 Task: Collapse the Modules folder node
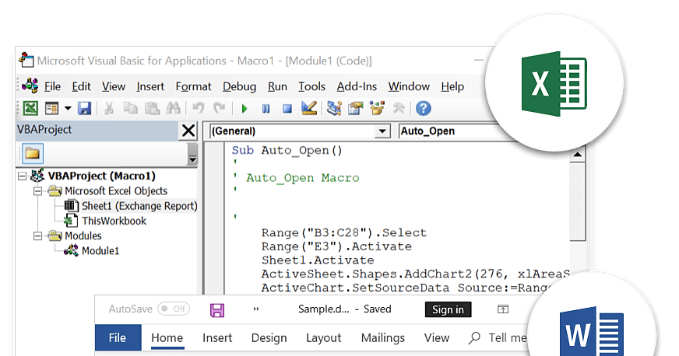[37, 236]
